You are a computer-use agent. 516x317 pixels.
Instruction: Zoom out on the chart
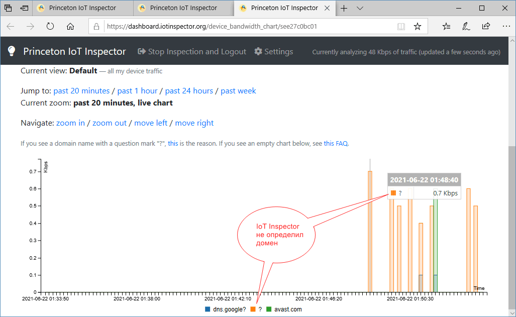[110, 123]
